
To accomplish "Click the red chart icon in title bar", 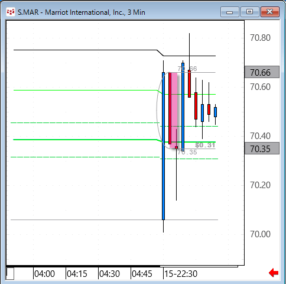I will (11, 12).
